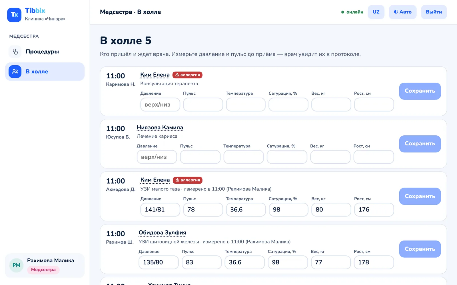Focus Вес field for Ниязова Камила
Viewport: 457px width, 285px height.
pos(330,157)
